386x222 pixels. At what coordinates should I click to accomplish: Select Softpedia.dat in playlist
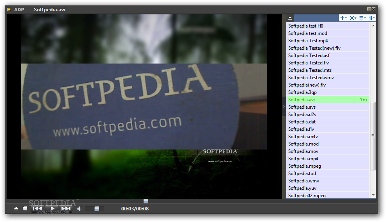point(327,121)
